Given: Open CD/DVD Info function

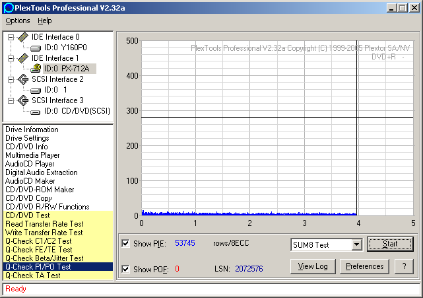Looking at the screenshot, I should click(26, 147).
